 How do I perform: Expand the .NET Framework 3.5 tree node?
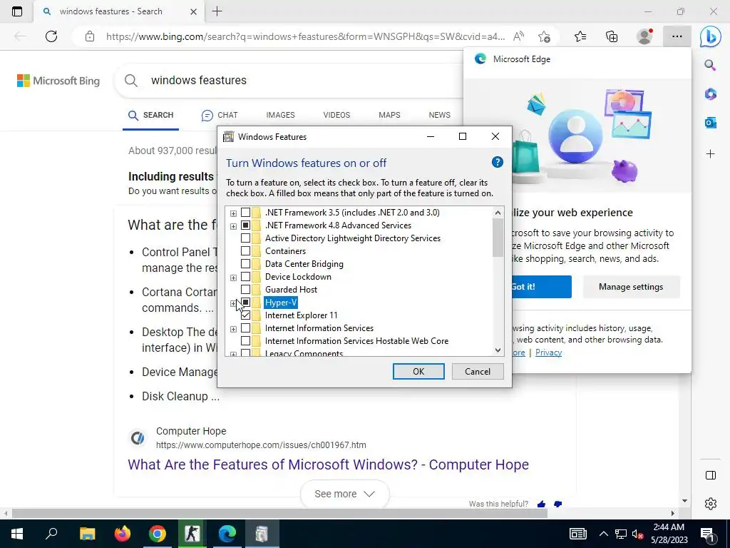[x=233, y=213]
